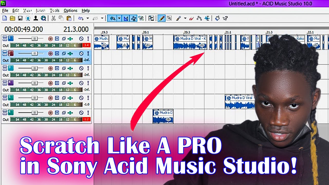Select the Time Selection tool

click(x=207, y=18)
